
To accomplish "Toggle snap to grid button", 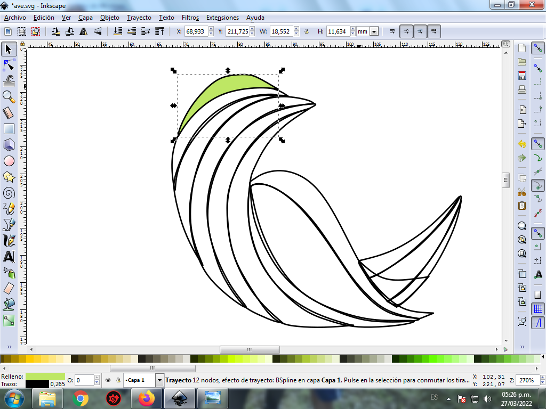I will click(x=538, y=308).
